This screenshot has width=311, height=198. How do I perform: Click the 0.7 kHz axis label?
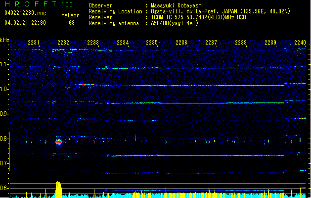pos(4,163)
